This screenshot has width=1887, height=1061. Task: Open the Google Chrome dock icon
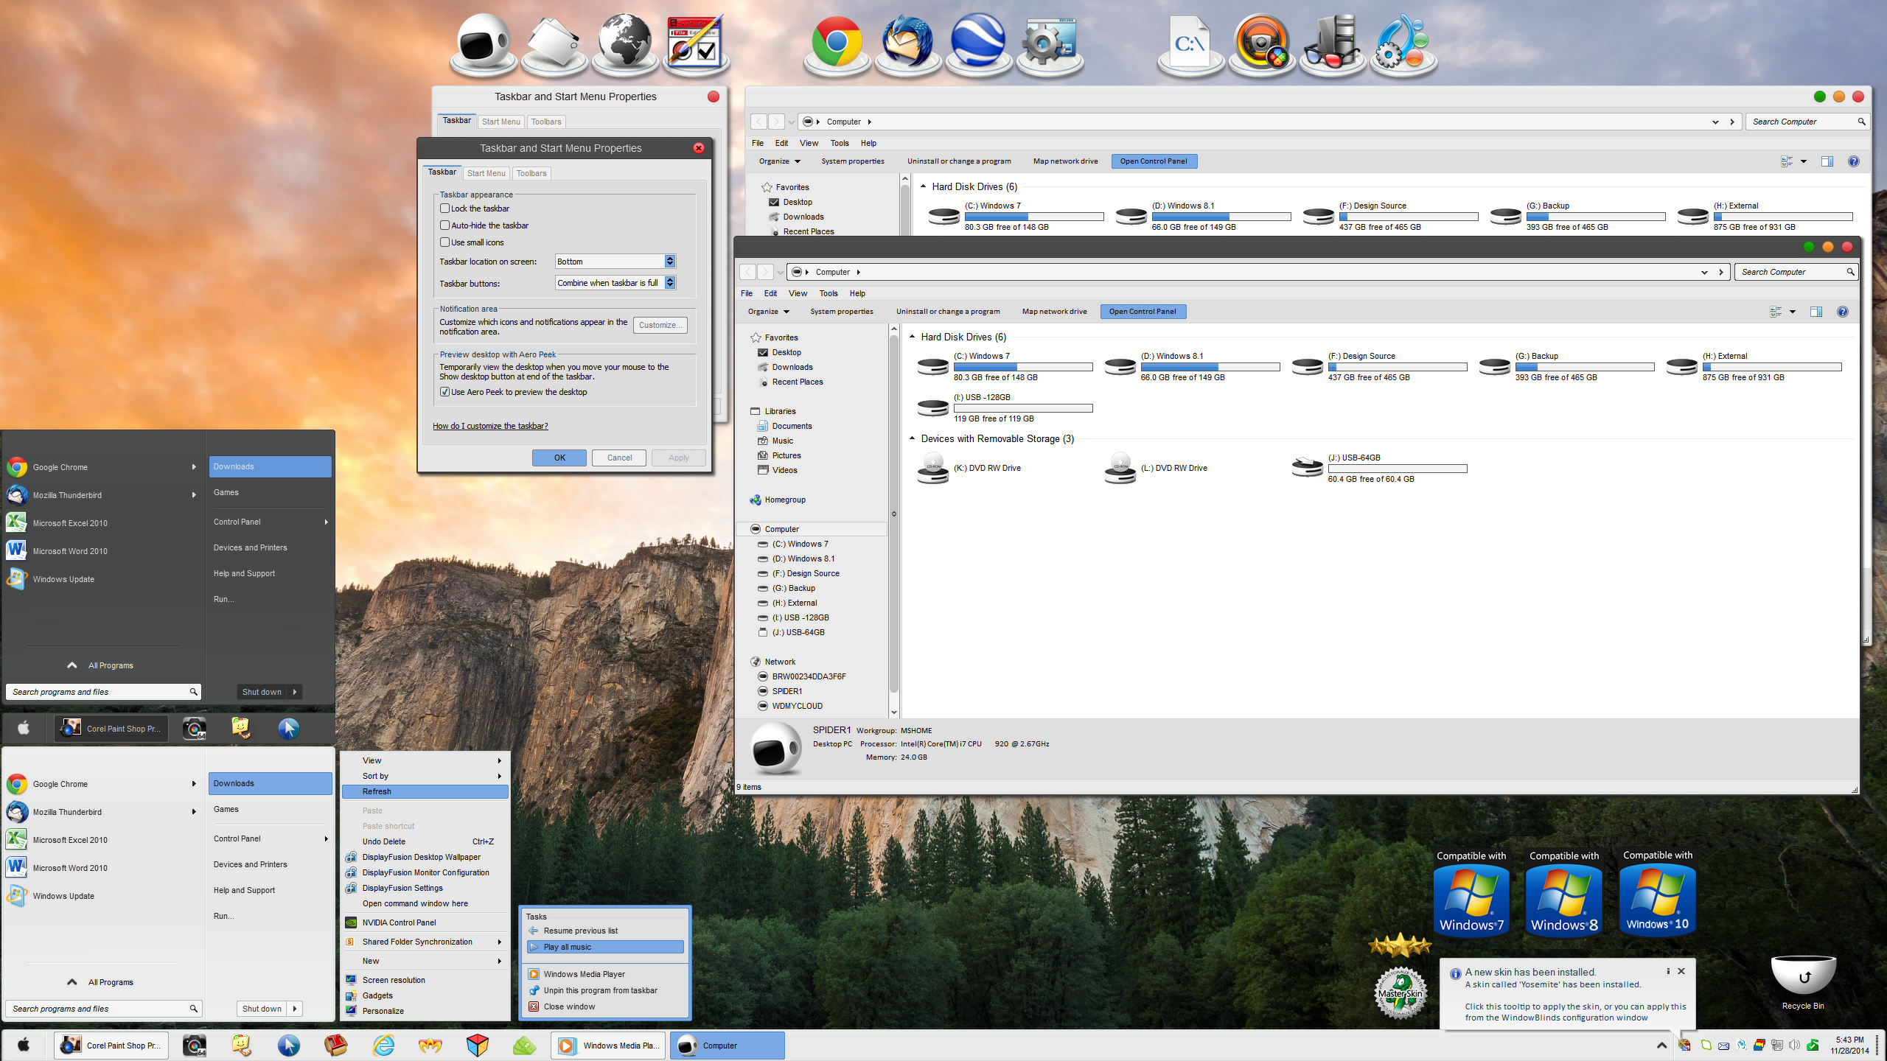point(837,44)
